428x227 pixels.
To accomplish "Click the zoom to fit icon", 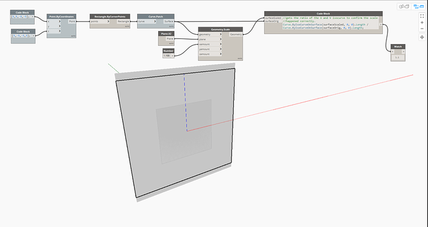I will tap(422, 16).
